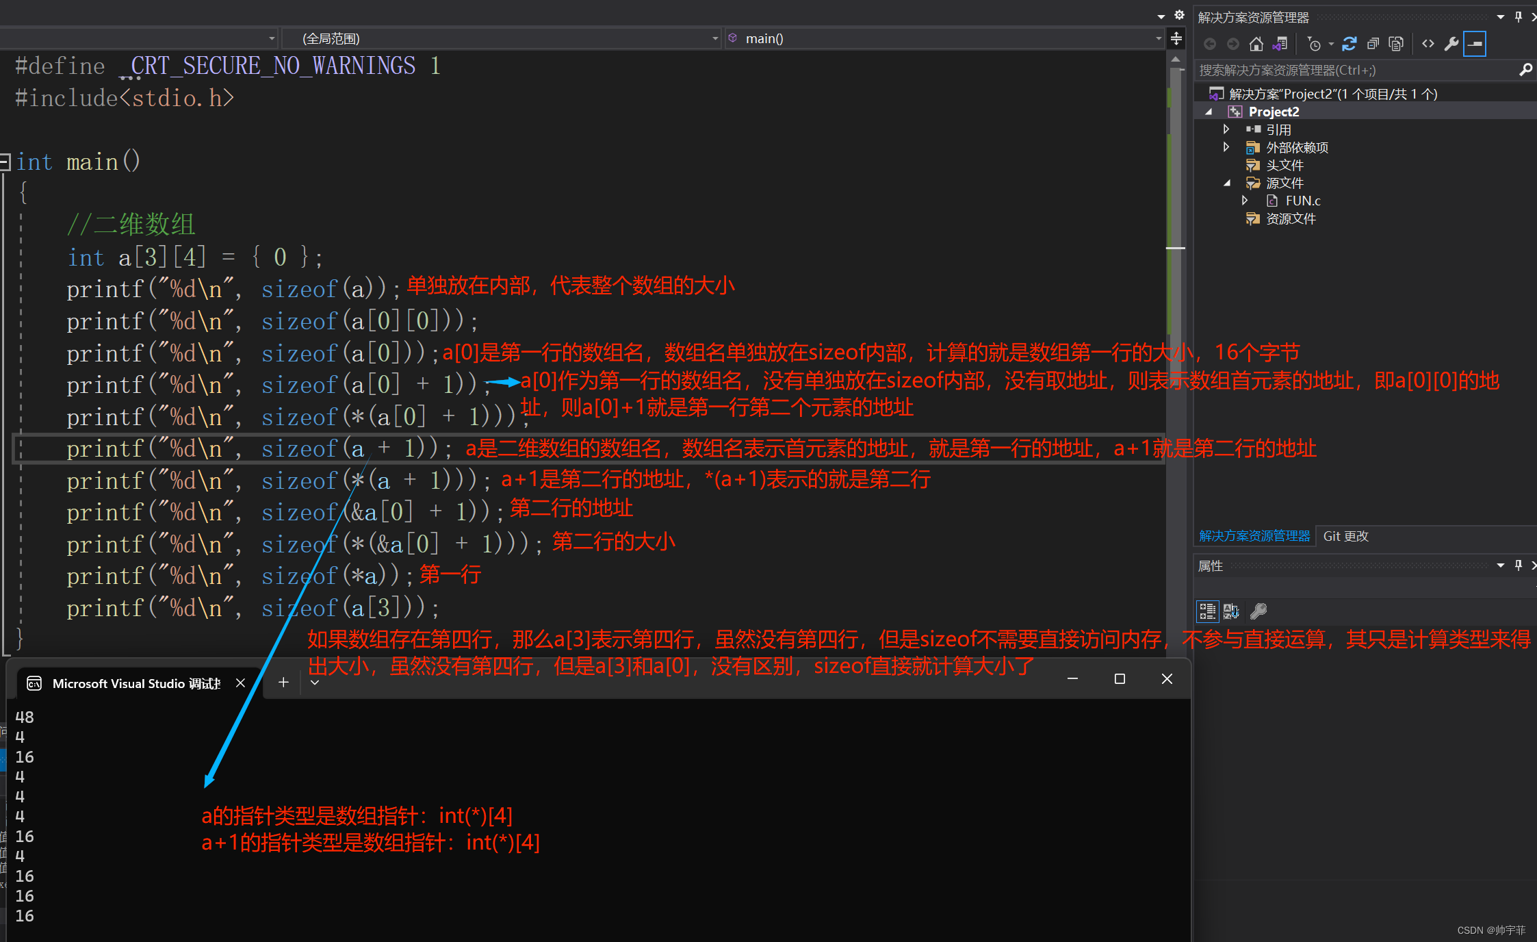Switch to the Git 更改 tab

coord(1345,536)
